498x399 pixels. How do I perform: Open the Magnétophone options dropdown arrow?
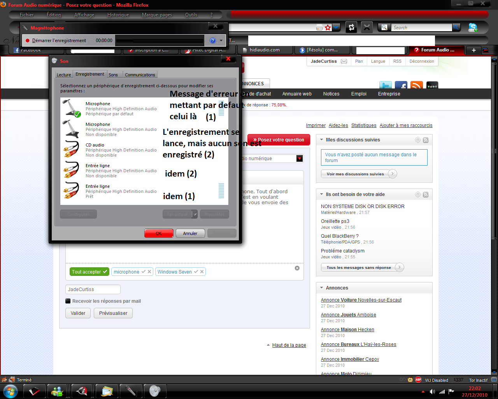coord(221,41)
